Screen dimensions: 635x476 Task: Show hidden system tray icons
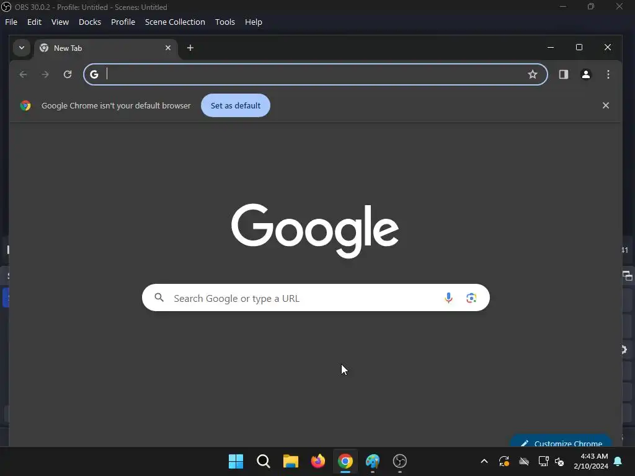(x=484, y=461)
